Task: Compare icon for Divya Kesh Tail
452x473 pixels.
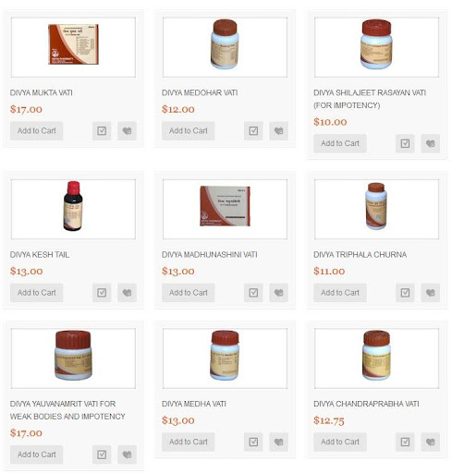Action: (x=102, y=293)
